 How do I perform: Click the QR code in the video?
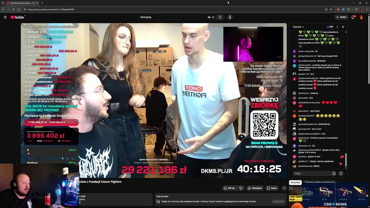[x=264, y=125]
